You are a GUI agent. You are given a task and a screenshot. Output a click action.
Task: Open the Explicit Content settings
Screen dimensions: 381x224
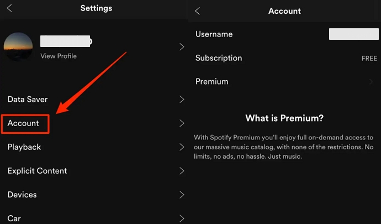click(37, 171)
